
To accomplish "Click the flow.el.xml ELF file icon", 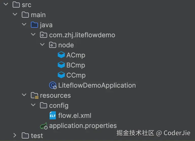I will (53, 116).
